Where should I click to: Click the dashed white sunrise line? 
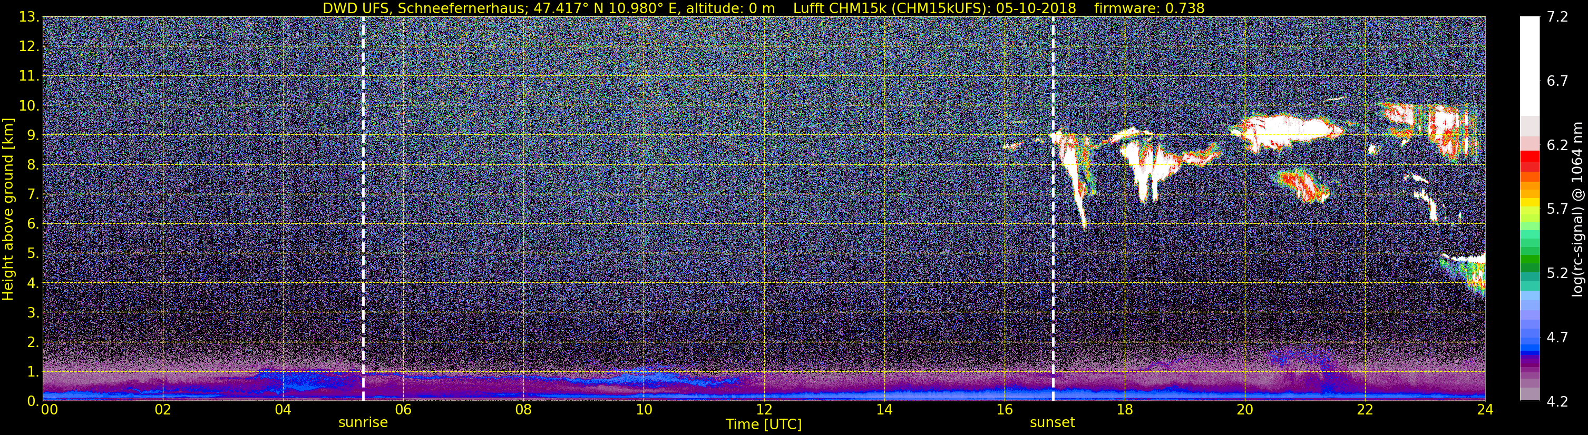tap(363, 209)
